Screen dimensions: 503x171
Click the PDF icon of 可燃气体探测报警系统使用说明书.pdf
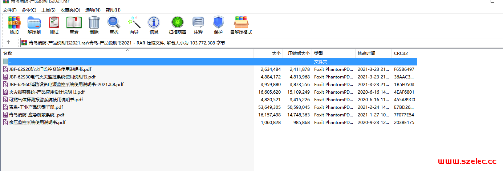(x=5, y=99)
